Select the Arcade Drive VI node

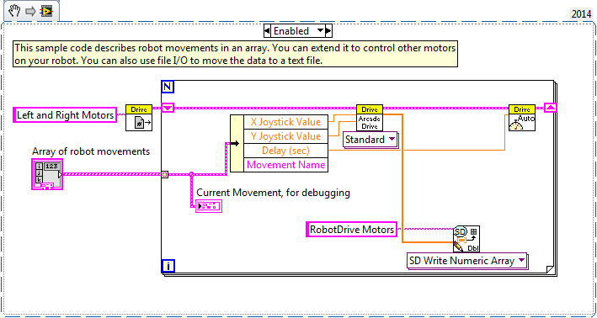tap(370, 118)
